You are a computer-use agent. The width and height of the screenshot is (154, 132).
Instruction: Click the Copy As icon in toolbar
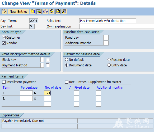[x=33, y=11]
